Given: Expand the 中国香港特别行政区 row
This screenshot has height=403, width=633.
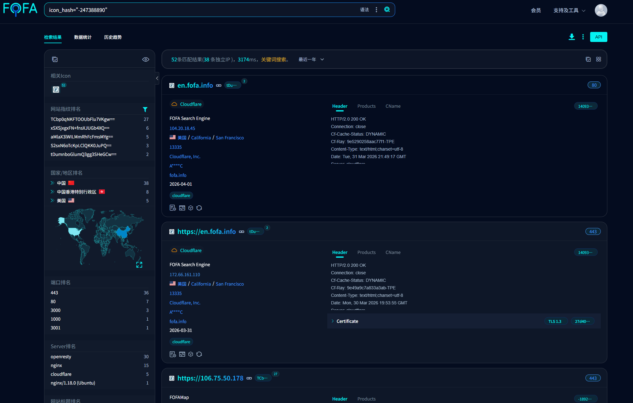Looking at the screenshot, I should tap(52, 192).
